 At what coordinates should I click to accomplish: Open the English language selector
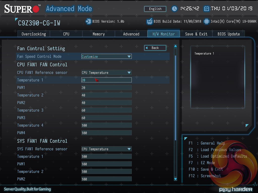[x=155, y=9]
